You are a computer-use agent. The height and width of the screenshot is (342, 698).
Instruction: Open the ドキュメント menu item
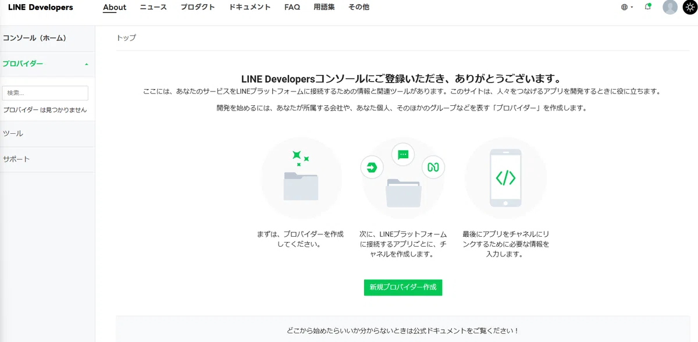point(250,8)
